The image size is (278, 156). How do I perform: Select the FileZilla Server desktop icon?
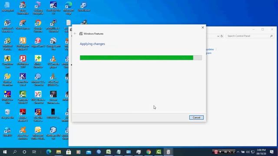38,115
